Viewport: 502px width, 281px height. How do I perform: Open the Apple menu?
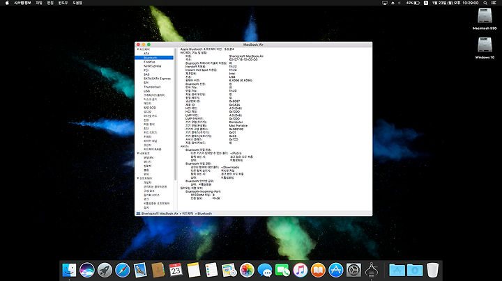tap(7, 3)
